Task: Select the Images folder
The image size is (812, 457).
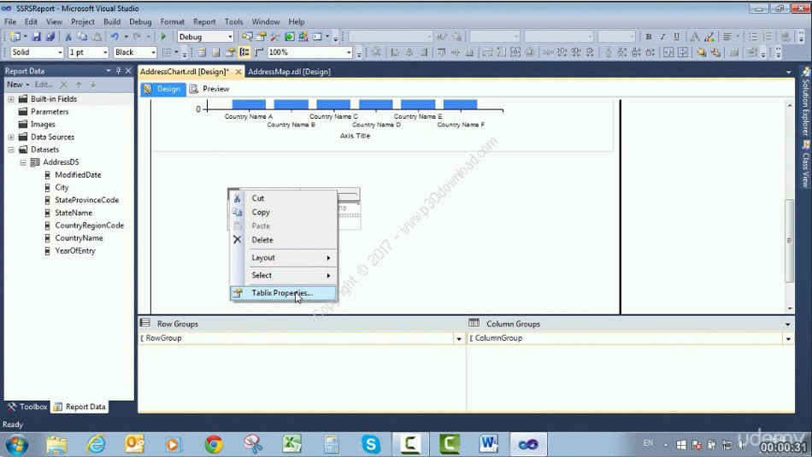Action: coord(43,125)
